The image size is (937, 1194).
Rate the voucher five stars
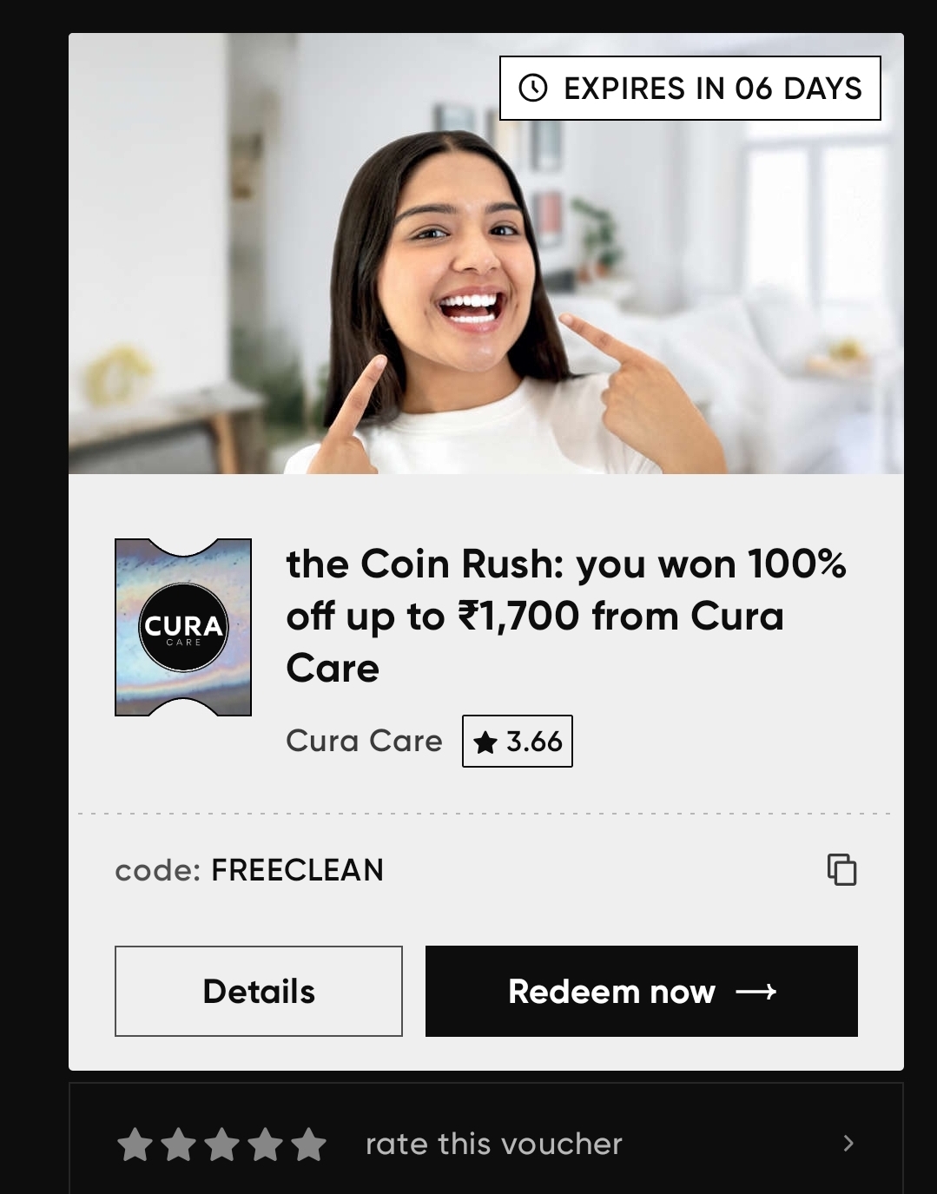[x=308, y=1145]
